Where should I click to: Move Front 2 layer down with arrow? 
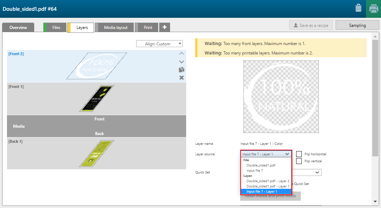181,62
